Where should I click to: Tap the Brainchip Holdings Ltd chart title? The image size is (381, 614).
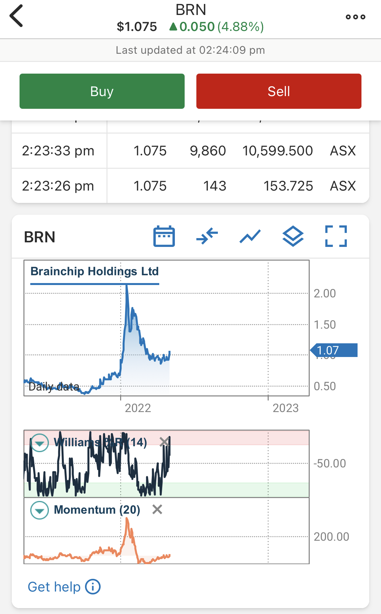point(94,271)
